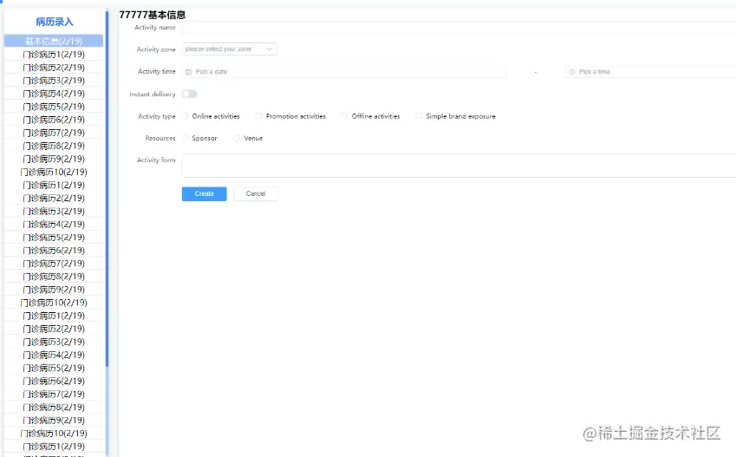The image size is (736, 457).
Task: Open the Pick a date picker
Action: [344, 72]
